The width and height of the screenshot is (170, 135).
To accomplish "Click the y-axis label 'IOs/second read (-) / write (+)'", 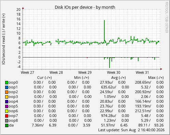I will point(3,39).
